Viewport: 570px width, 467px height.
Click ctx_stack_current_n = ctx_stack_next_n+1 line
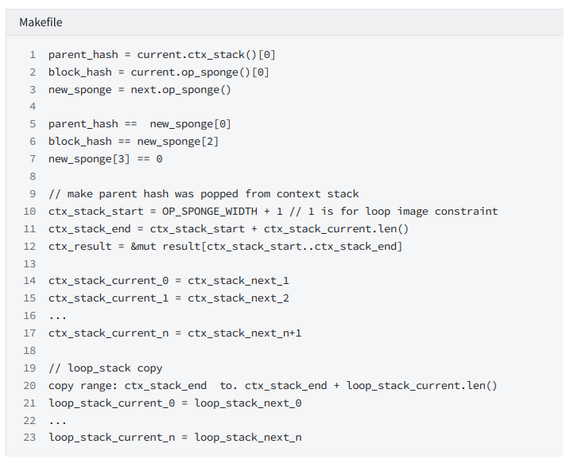pos(175,333)
